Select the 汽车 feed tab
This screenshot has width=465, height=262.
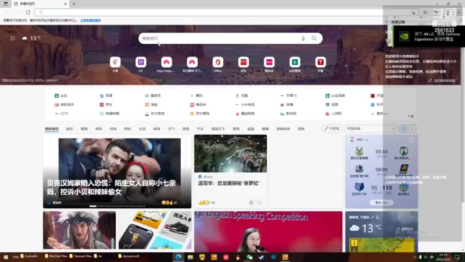200,129
